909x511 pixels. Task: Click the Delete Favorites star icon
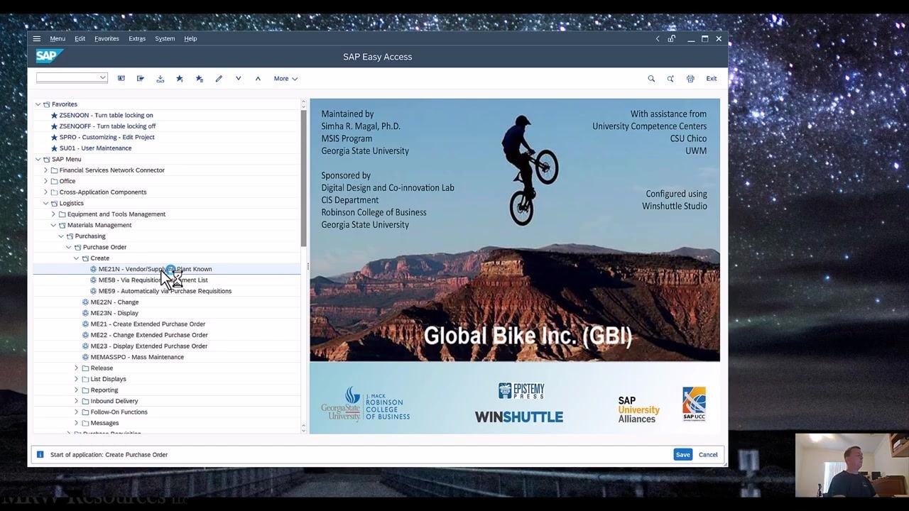(x=200, y=78)
